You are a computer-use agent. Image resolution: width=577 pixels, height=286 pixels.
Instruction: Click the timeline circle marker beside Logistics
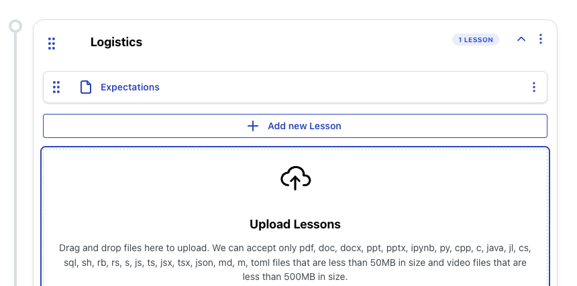coord(15,27)
